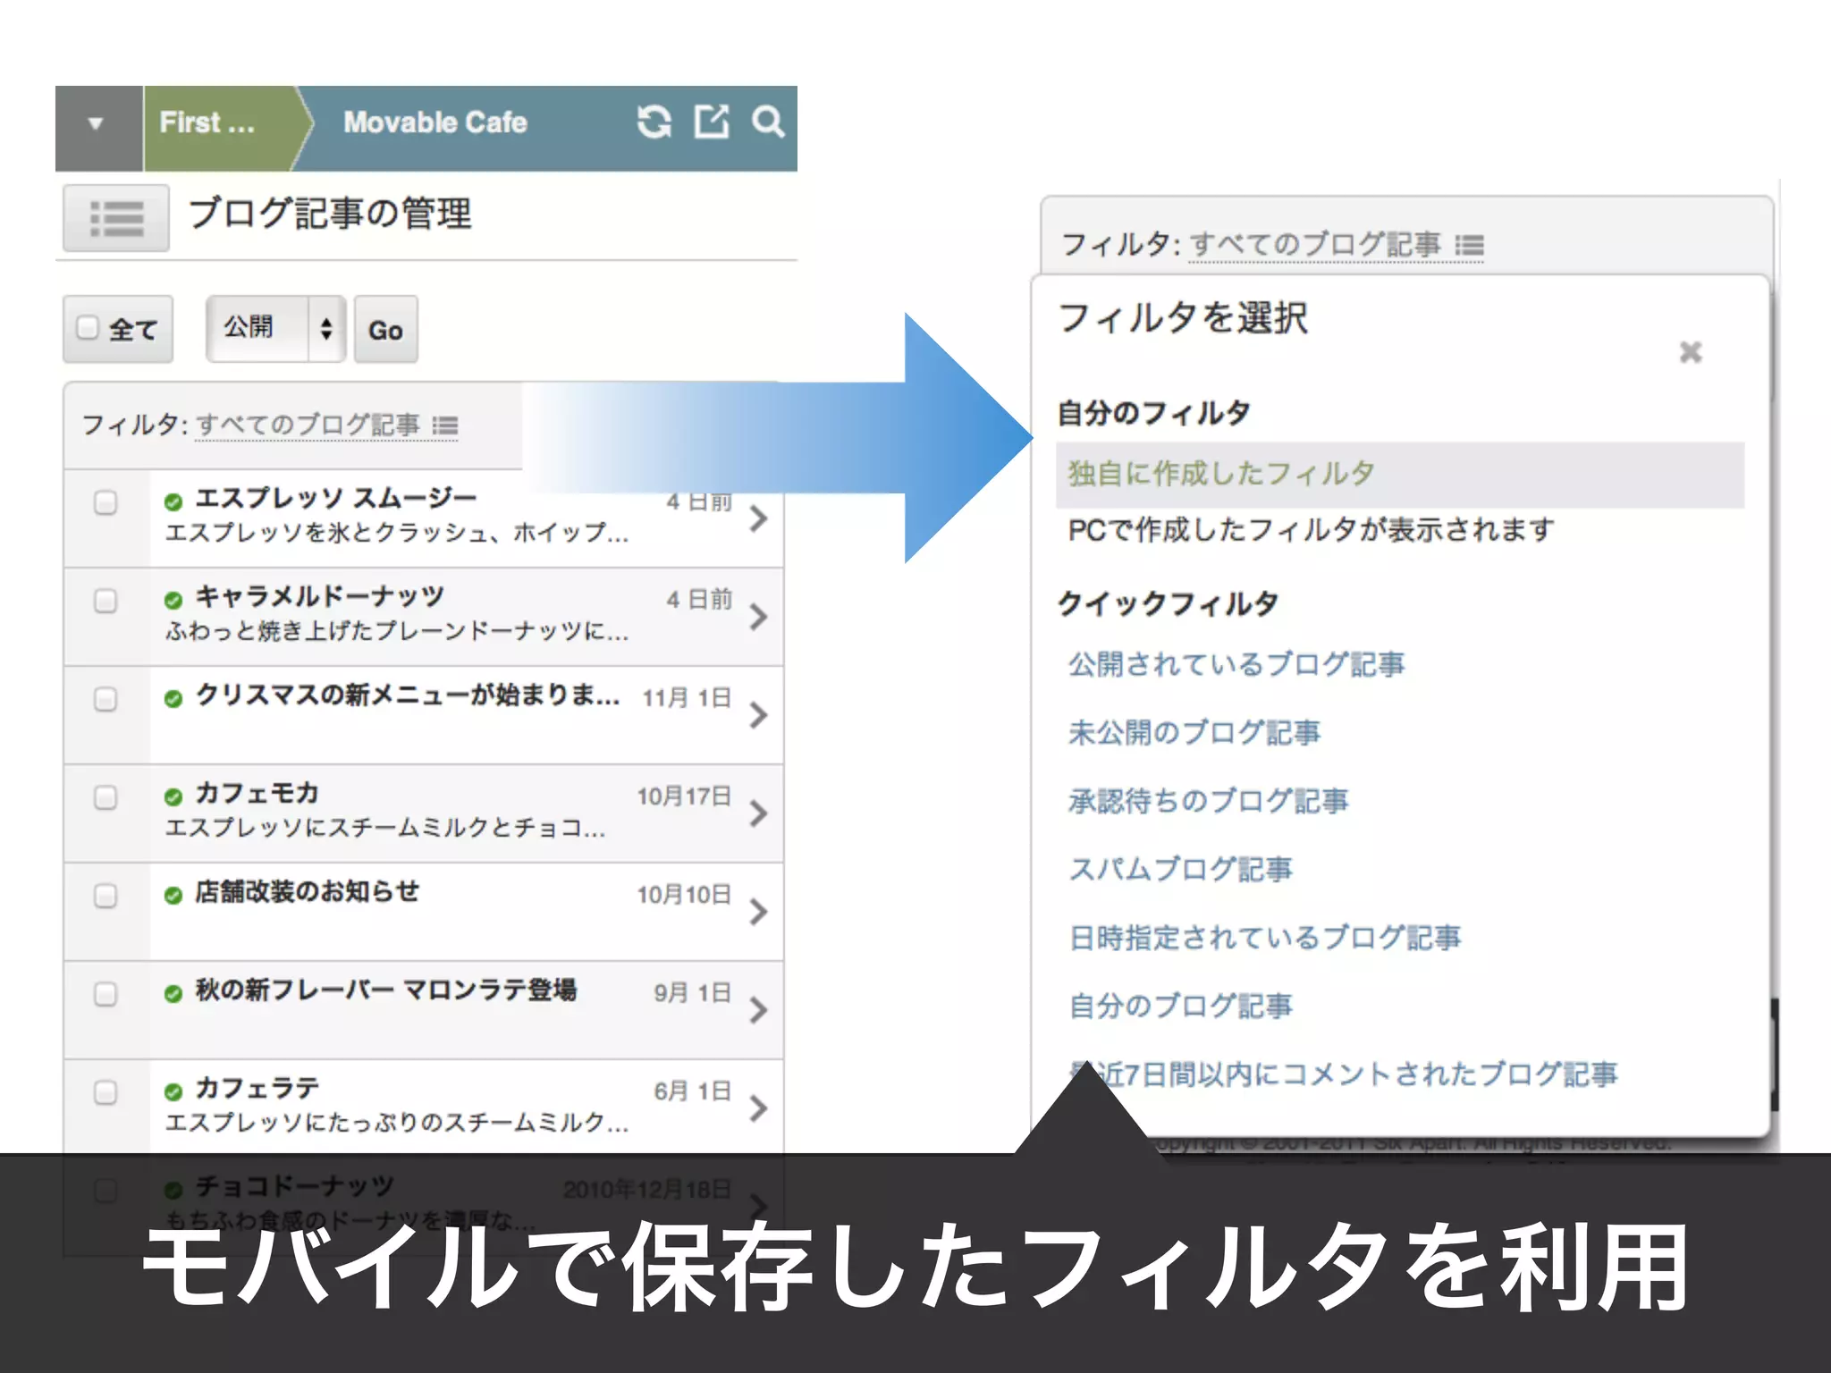Check the キャラメルドーナッツ entry checkbox
This screenshot has height=1373, width=1831.
105,601
